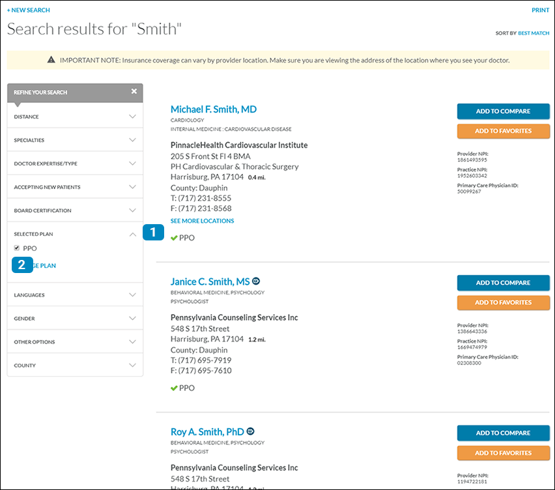Expand Accepting New Patients filter
The height and width of the screenshot is (490, 555).
coord(75,186)
